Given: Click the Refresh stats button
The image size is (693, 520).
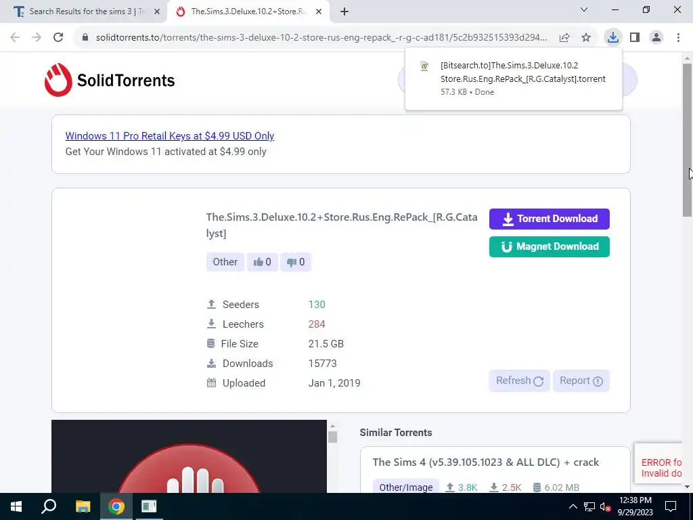Looking at the screenshot, I should click(519, 381).
